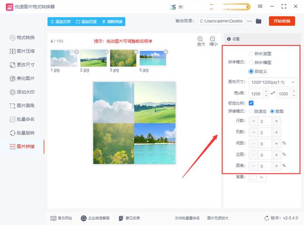This screenshot has width=304, height=225.
Task: Start conversion with 开始转换 button
Action: pyautogui.click(x=282, y=21)
